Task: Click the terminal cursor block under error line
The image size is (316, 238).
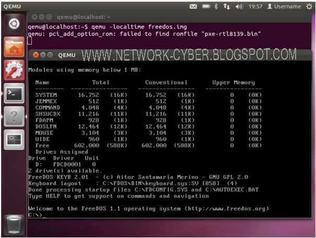Action: [30, 41]
